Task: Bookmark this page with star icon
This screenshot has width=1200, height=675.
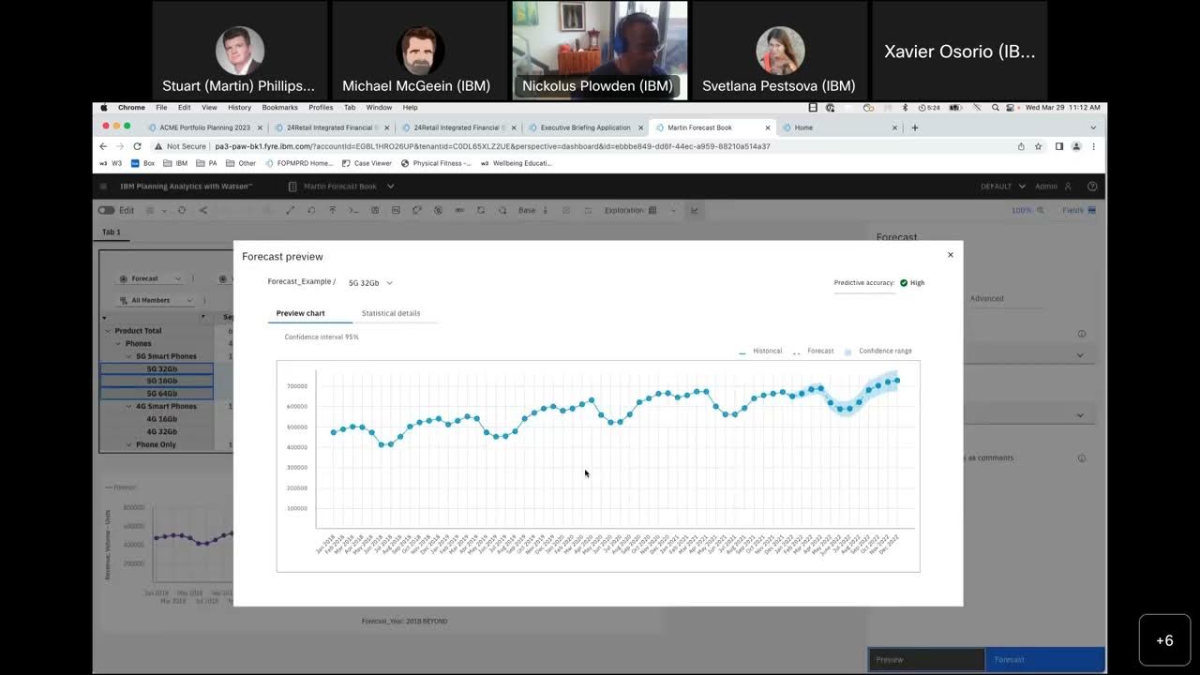Action: (1038, 146)
